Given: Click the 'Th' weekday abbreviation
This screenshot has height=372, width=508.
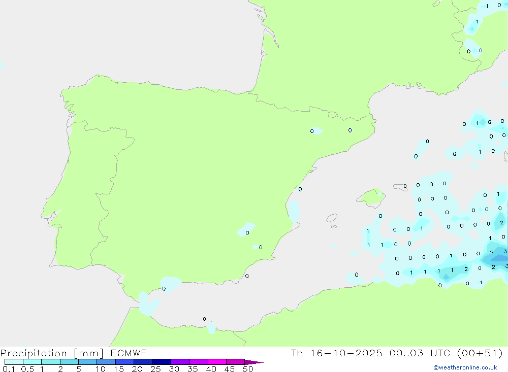Looking at the screenshot, I should (297, 353).
